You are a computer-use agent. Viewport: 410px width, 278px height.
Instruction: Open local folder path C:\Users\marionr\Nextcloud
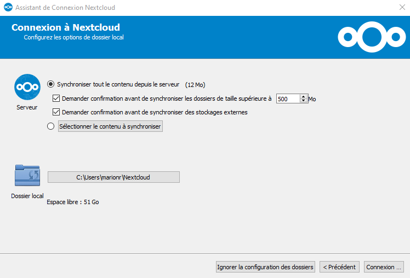(113, 177)
